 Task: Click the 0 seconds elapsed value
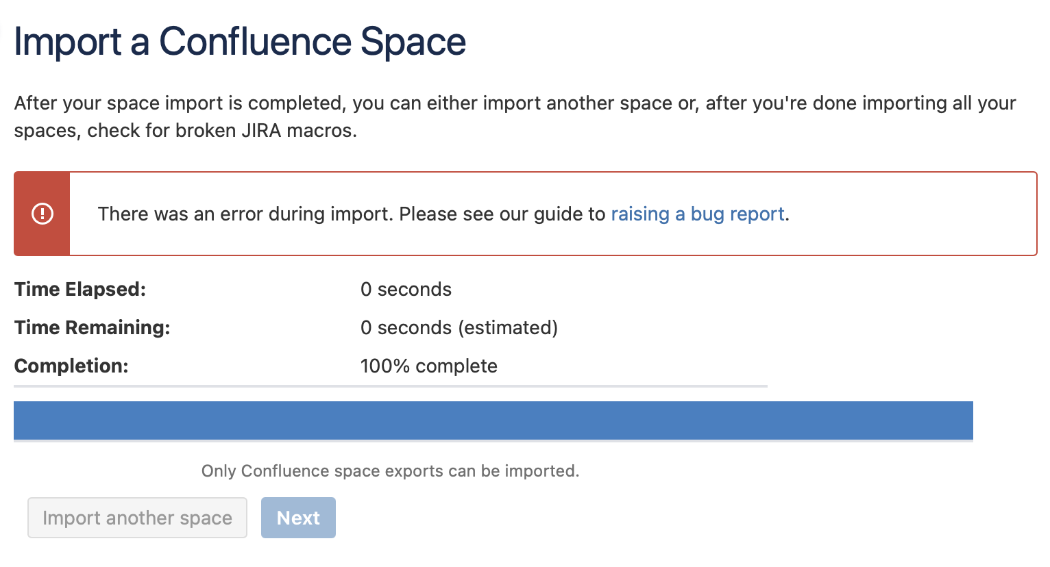[x=406, y=289]
